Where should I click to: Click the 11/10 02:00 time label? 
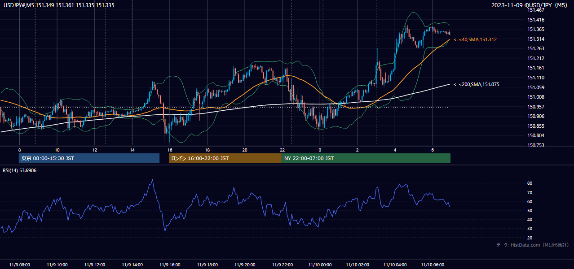tap(358, 265)
